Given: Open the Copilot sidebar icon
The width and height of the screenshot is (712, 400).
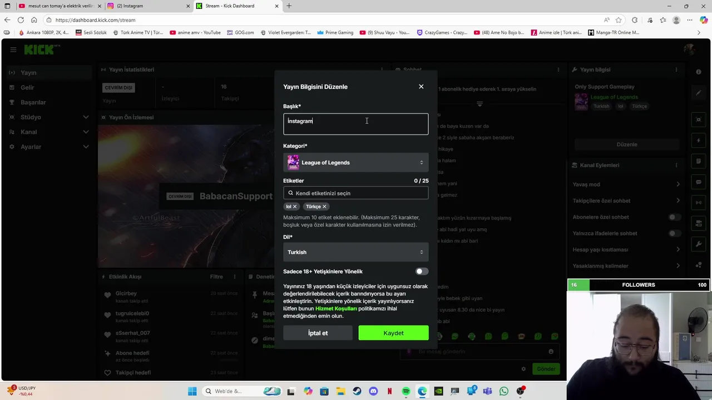Looking at the screenshot, I should point(704,20).
